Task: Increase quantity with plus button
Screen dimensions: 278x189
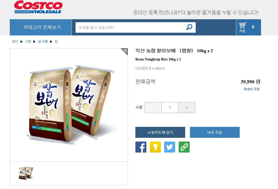Action: pos(186,108)
